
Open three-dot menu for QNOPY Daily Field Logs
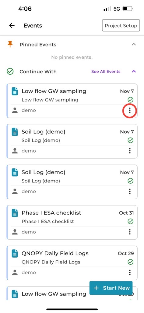tap(130, 272)
